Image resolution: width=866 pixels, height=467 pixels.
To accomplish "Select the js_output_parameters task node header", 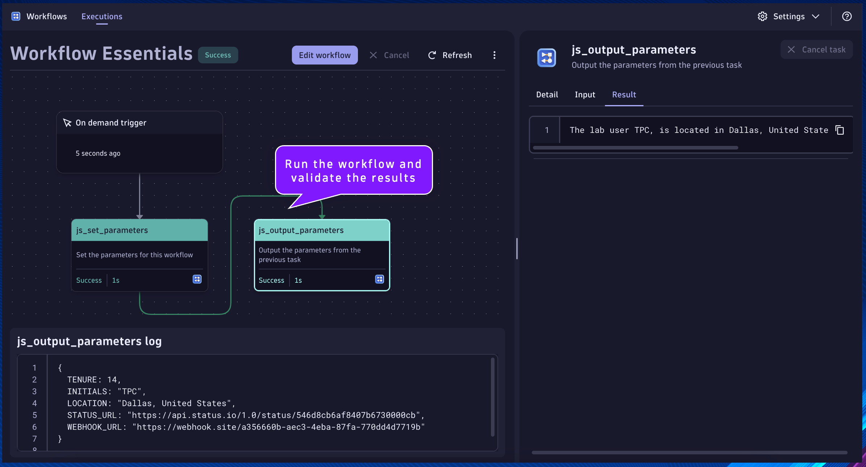I will (x=322, y=230).
